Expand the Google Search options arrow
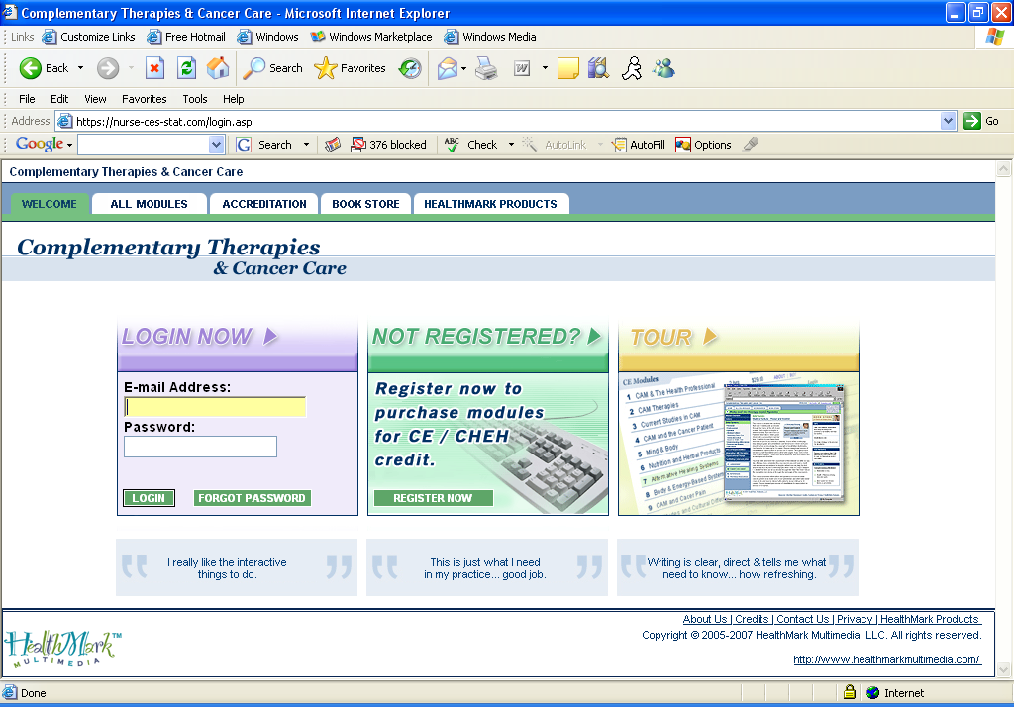The height and width of the screenshot is (707, 1014). (x=307, y=145)
